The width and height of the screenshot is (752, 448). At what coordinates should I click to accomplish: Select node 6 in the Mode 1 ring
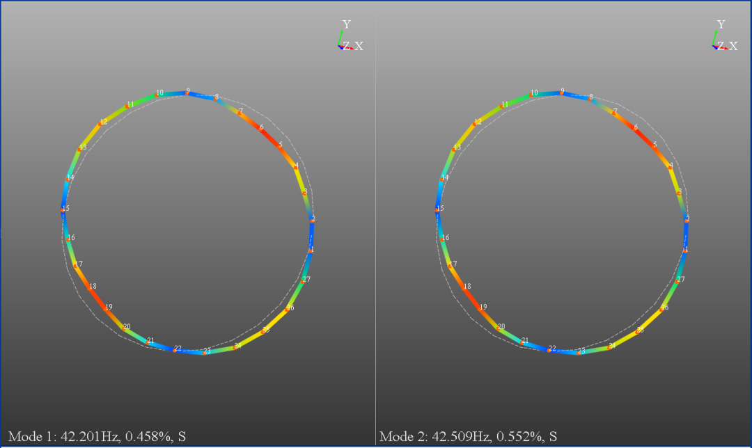pyautogui.click(x=260, y=129)
